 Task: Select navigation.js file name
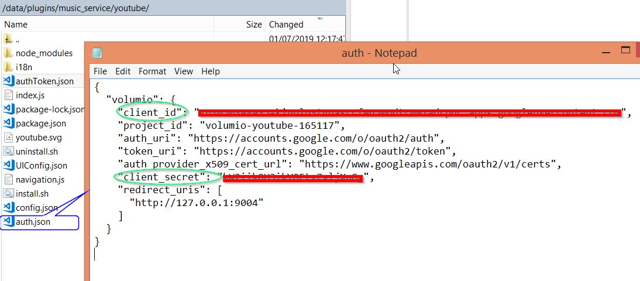pyautogui.click(x=40, y=180)
